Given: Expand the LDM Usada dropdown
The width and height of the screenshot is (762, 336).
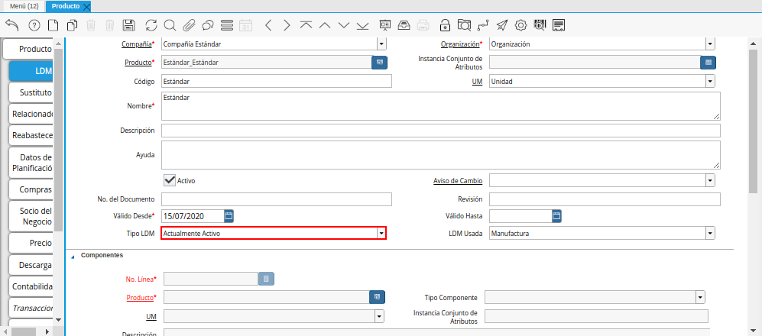Looking at the screenshot, I should coord(709,233).
